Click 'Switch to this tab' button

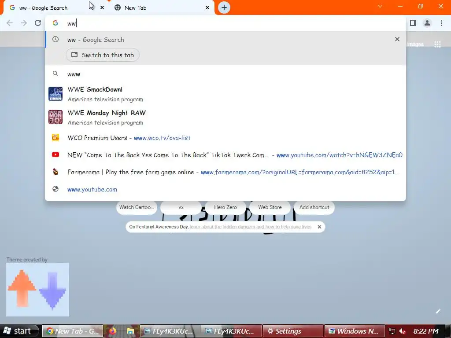click(x=103, y=55)
